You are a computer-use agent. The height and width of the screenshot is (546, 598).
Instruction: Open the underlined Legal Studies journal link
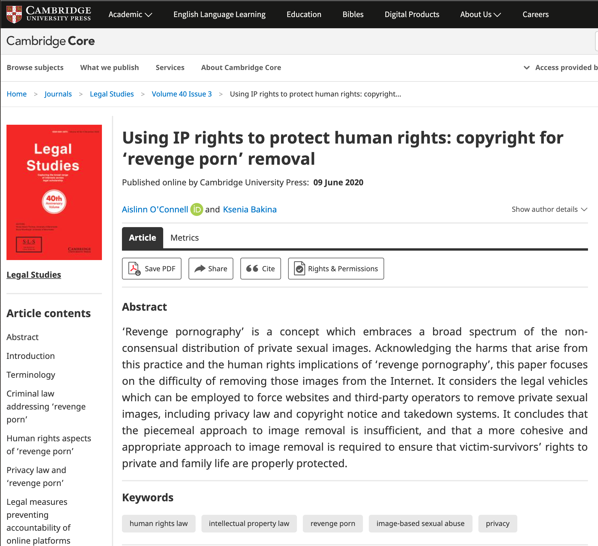(x=34, y=275)
